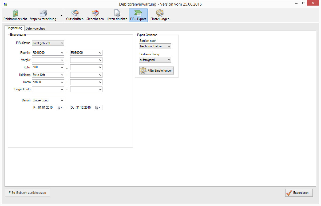The height and width of the screenshot is (206, 321).
Task: Expand the Stapelverarbeitung dropdown arrow
Action: 61,15
